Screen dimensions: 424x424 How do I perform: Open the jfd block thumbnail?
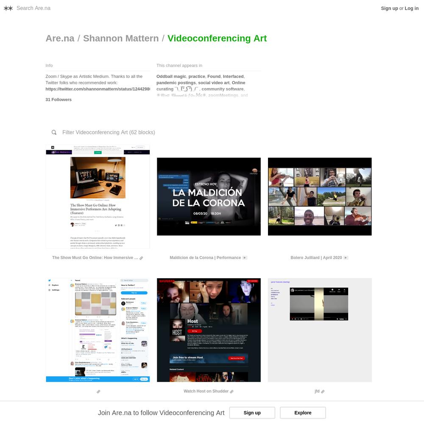[x=320, y=330]
